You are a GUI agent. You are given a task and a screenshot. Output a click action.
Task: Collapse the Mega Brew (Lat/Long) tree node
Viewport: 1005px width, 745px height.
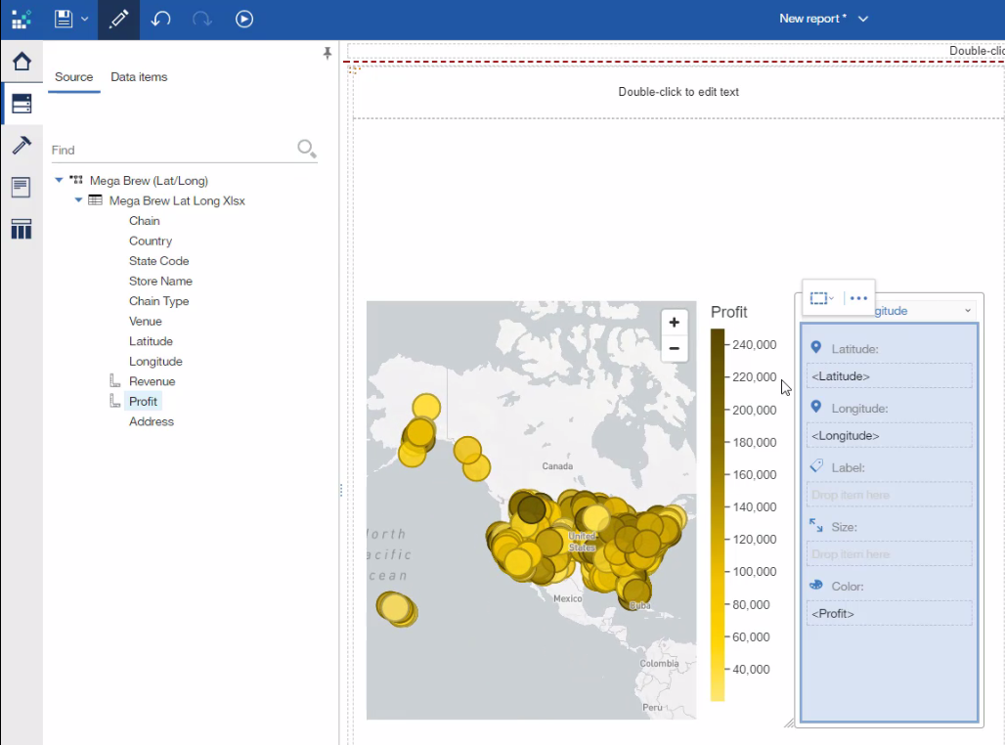pos(60,180)
